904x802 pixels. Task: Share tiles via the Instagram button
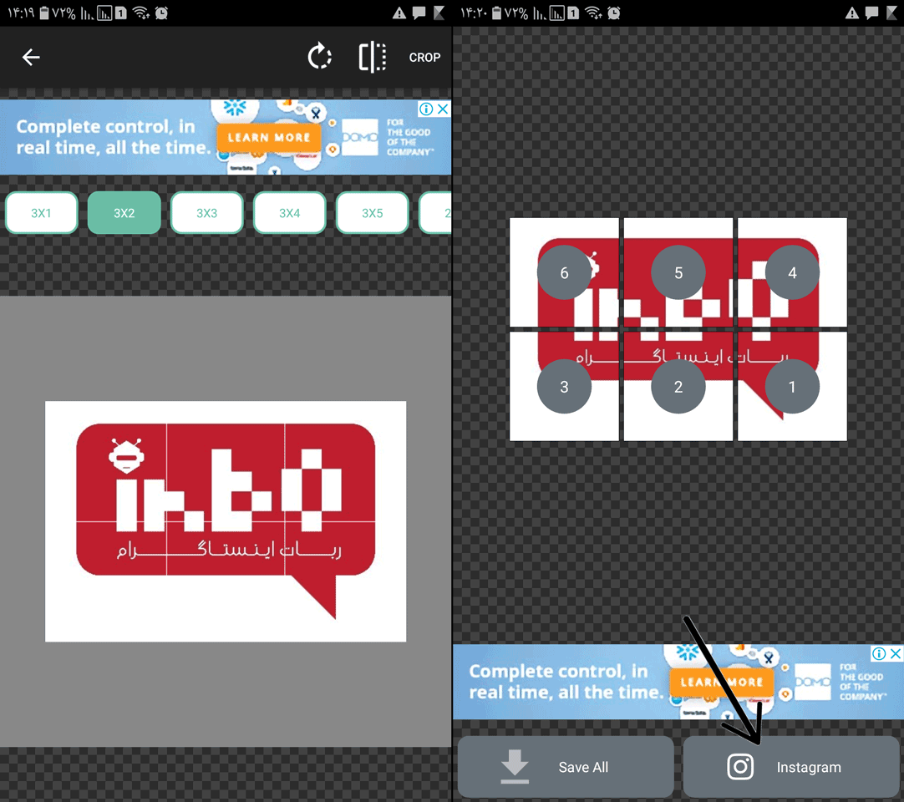click(x=791, y=767)
